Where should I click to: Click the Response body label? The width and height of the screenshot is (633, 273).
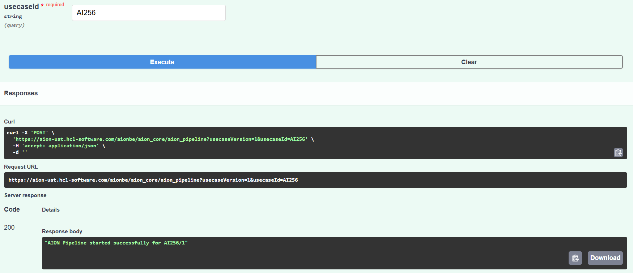(x=62, y=231)
